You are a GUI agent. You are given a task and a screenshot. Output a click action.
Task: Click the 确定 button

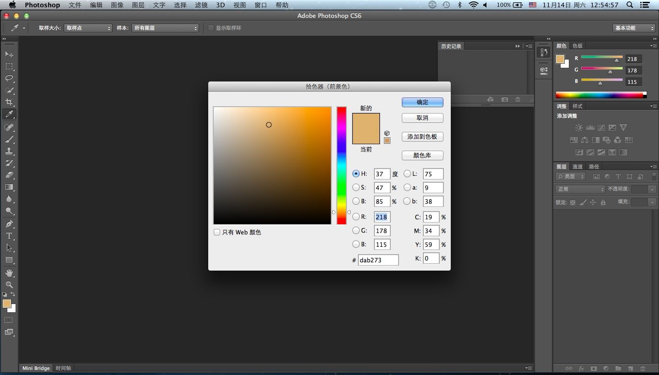point(422,102)
